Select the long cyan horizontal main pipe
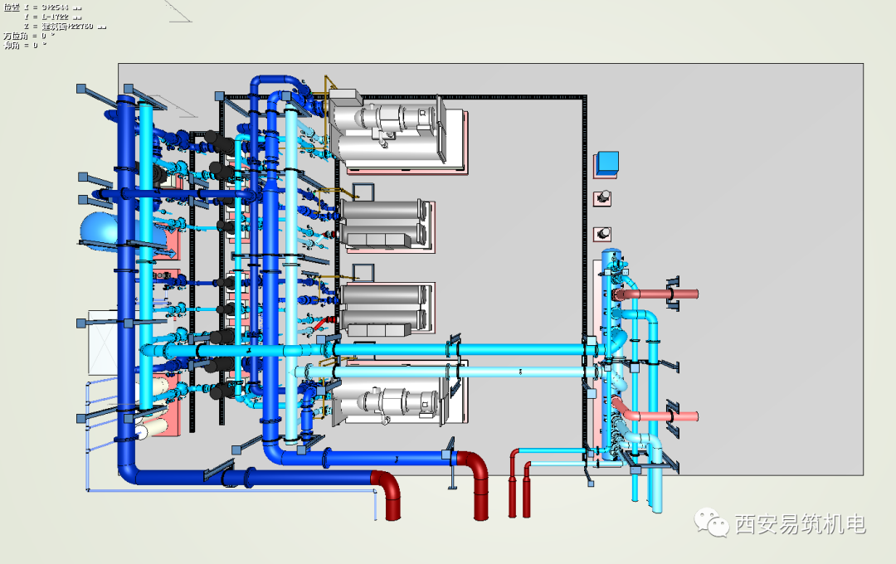896x564 pixels. click(372, 349)
